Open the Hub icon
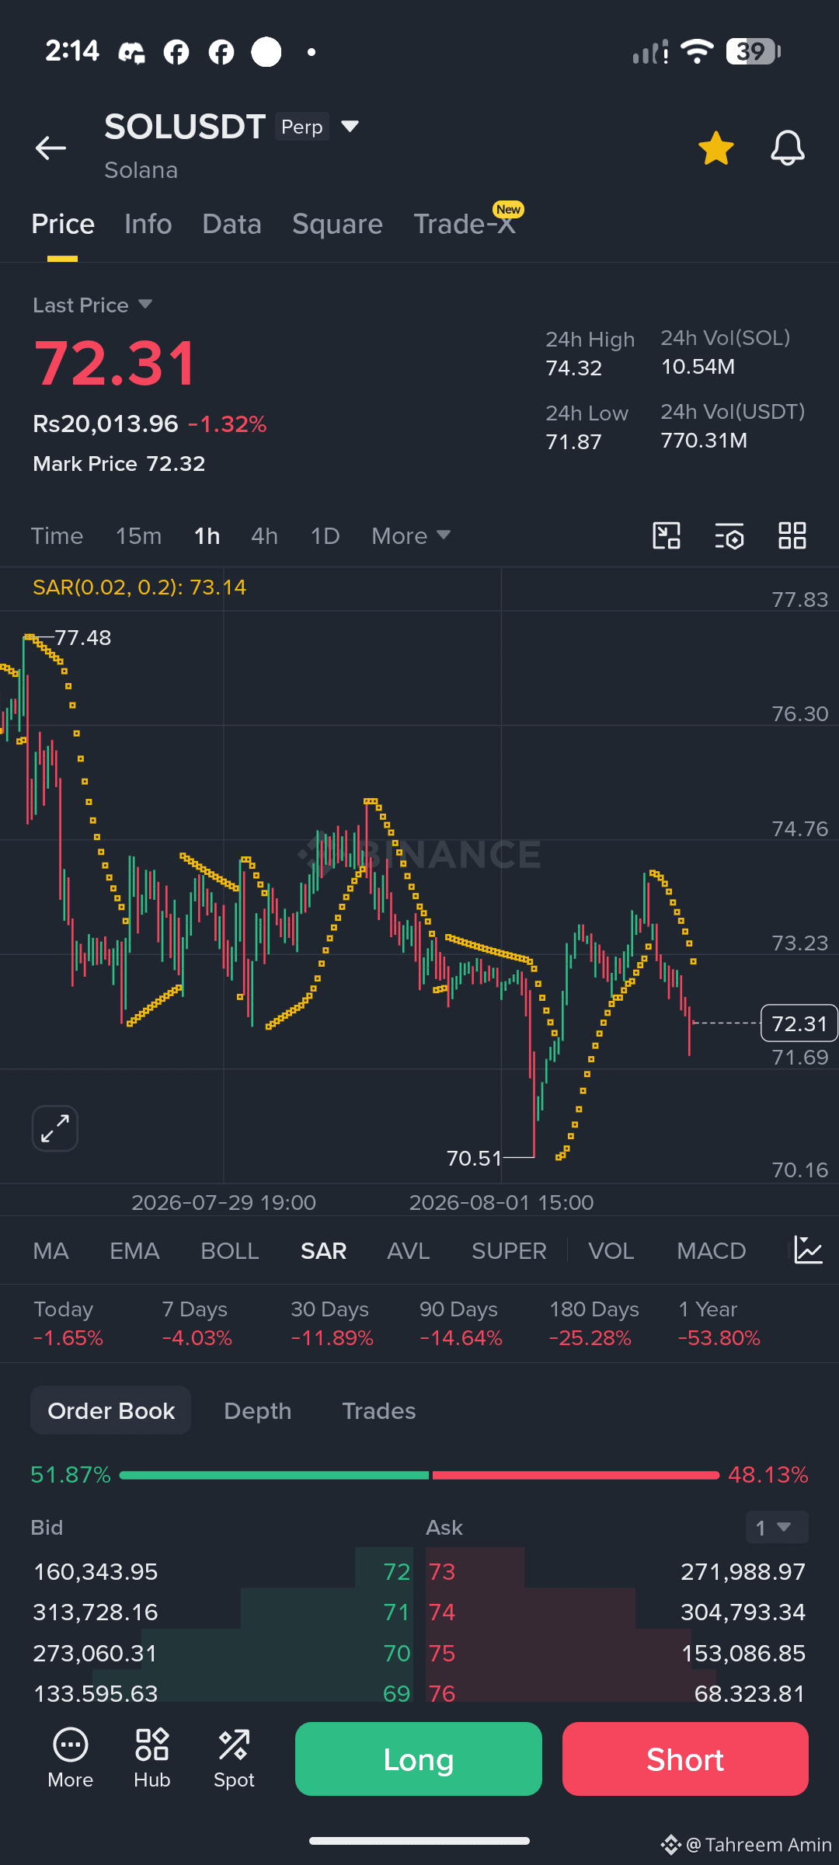The width and height of the screenshot is (839, 1865). [151, 1759]
